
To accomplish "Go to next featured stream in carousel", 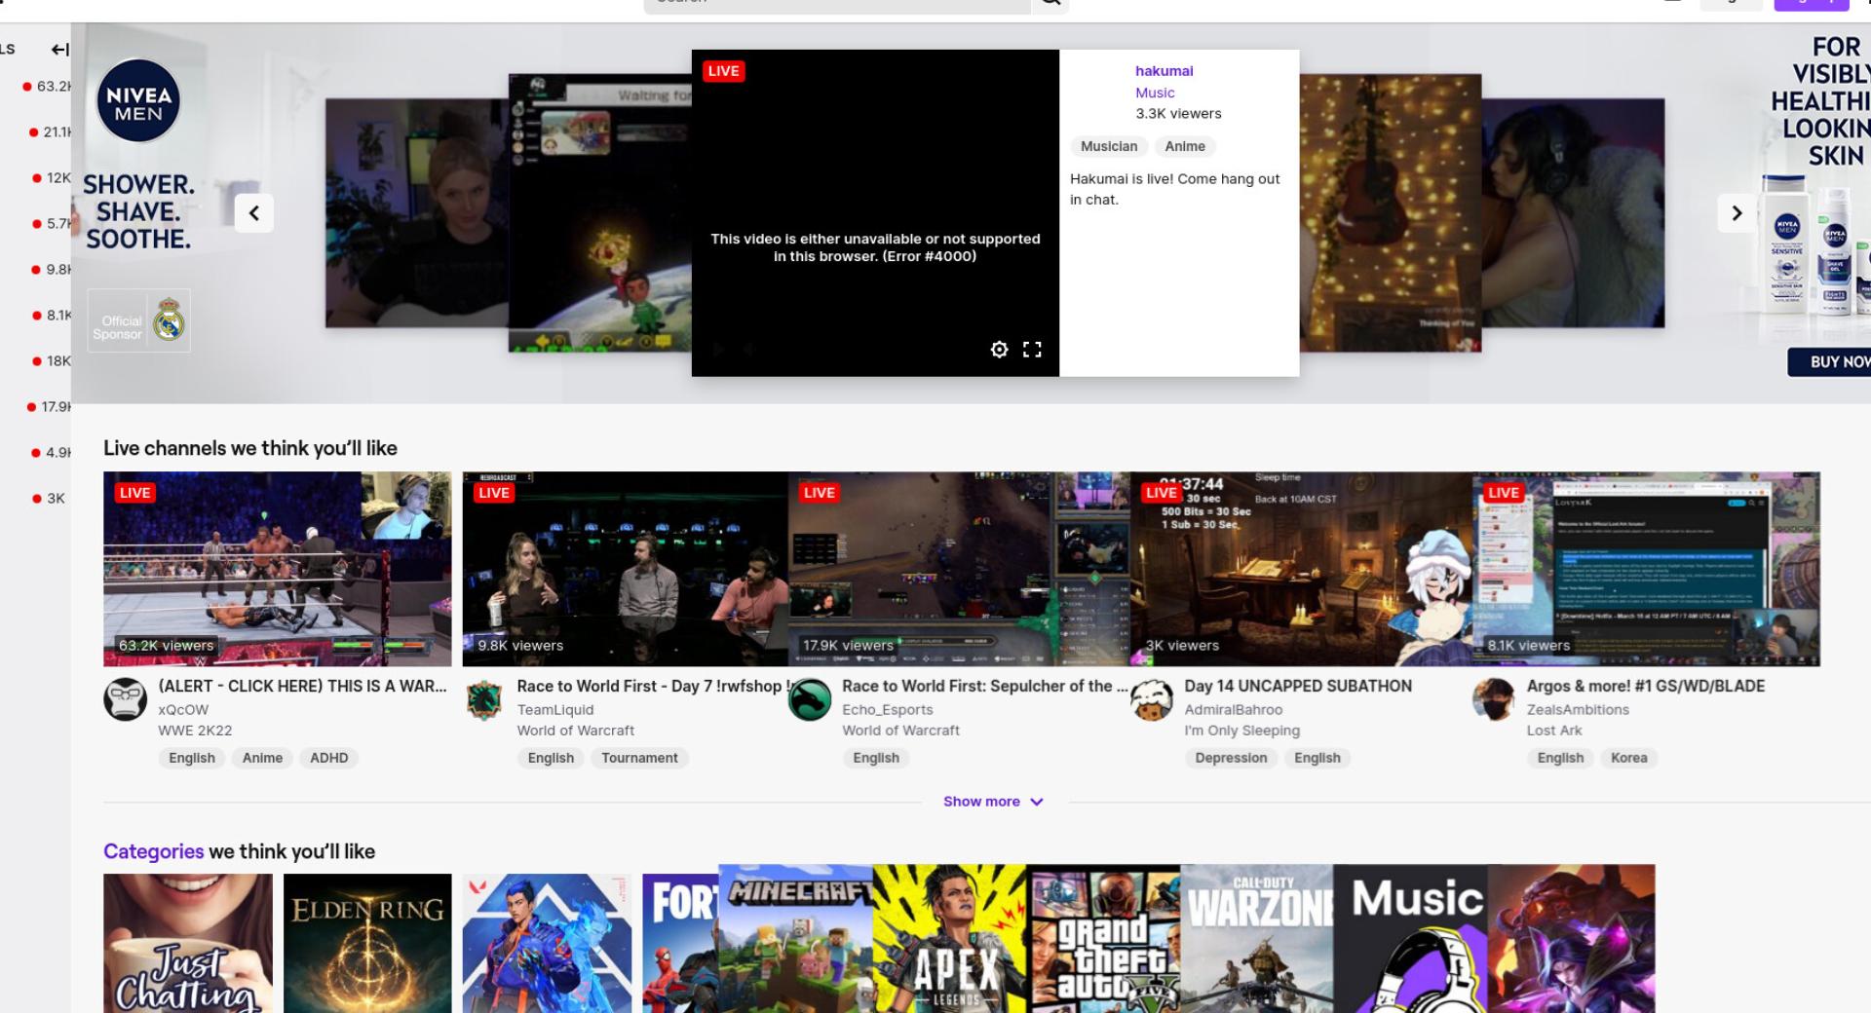I will [x=1736, y=212].
